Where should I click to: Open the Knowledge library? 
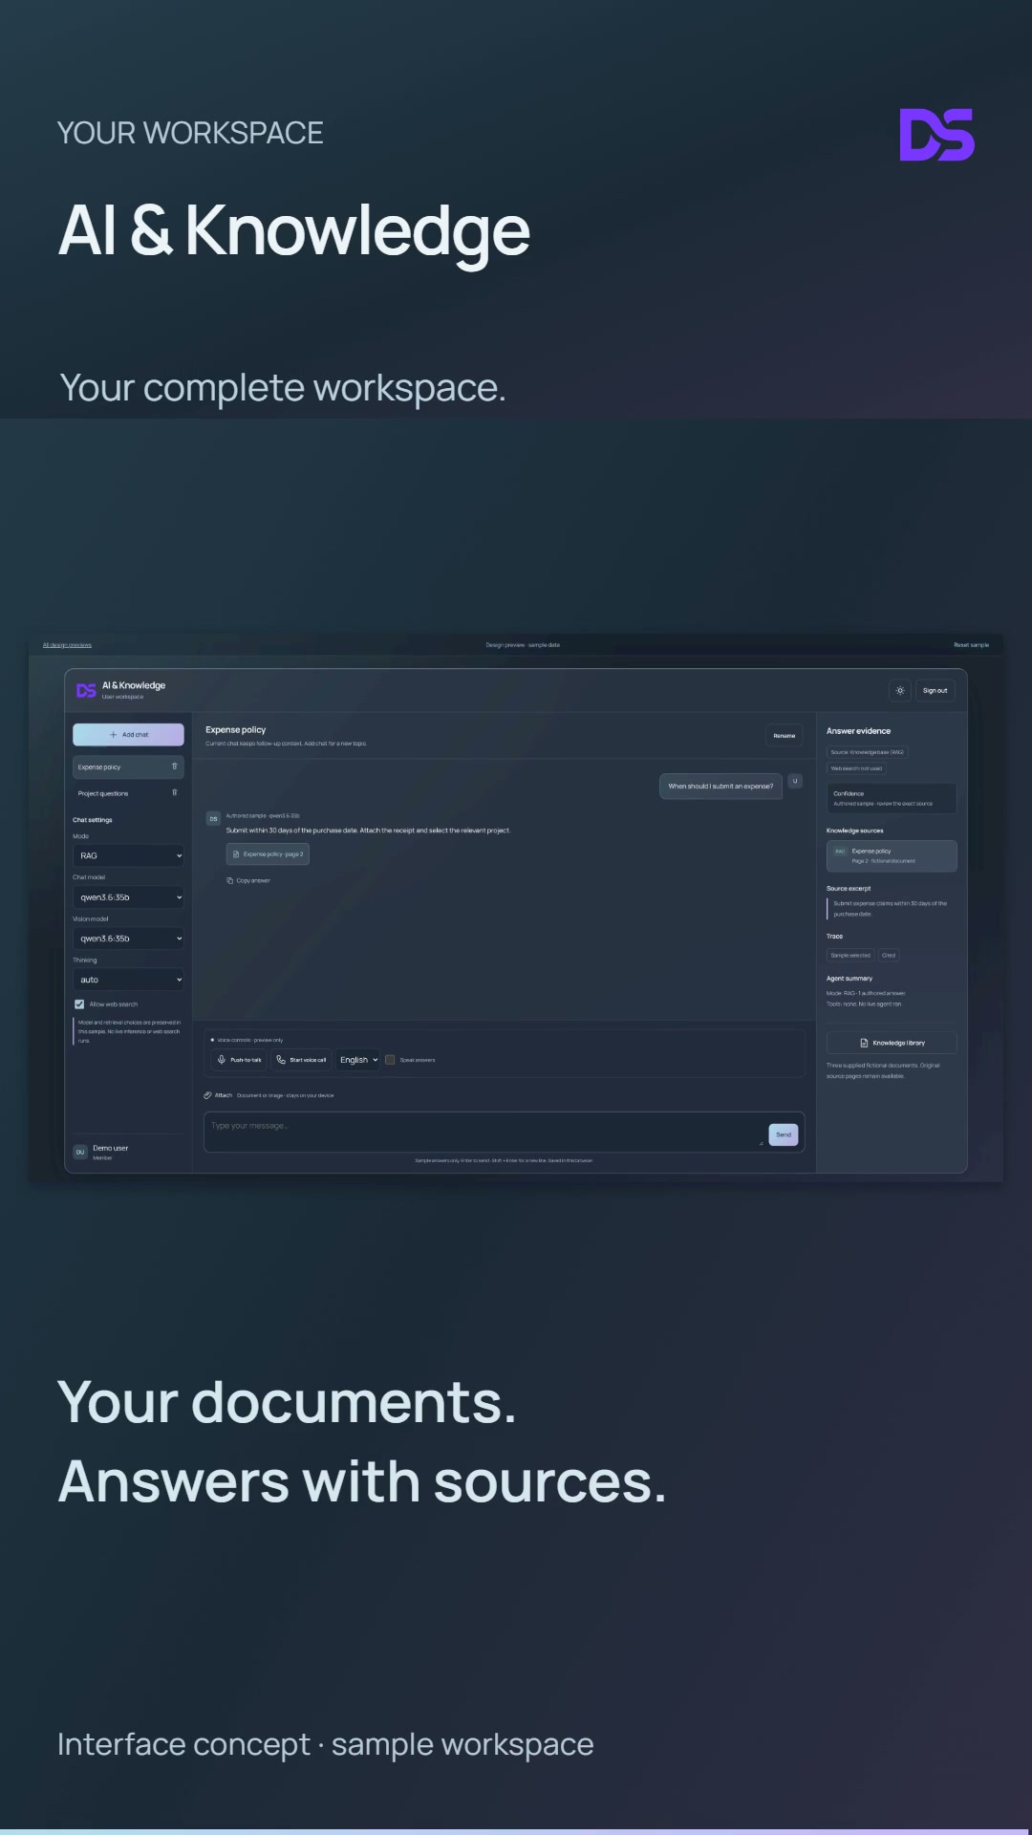point(892,1043)
